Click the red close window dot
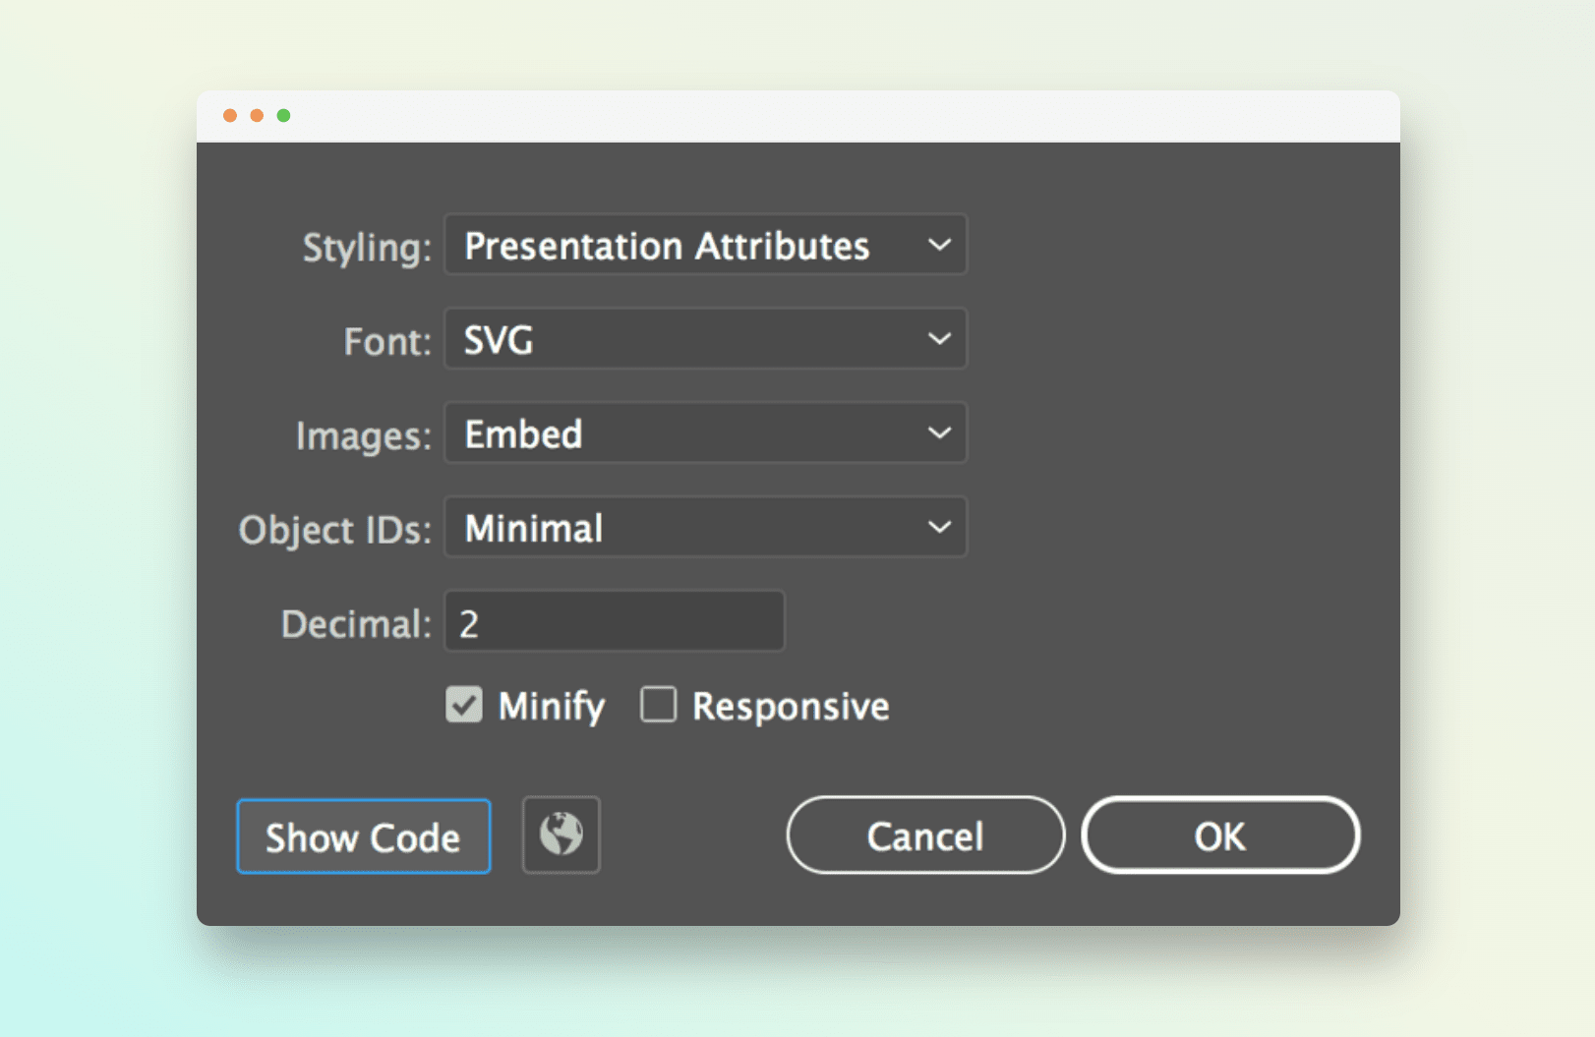 (230, 116)
